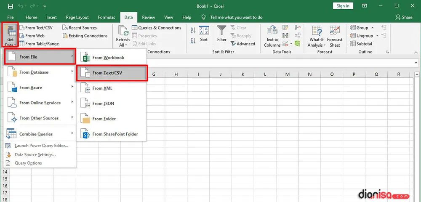This screenshot has height=202, width=421.
Task: Switch to the Insert tab
Action: coord(51,17)
